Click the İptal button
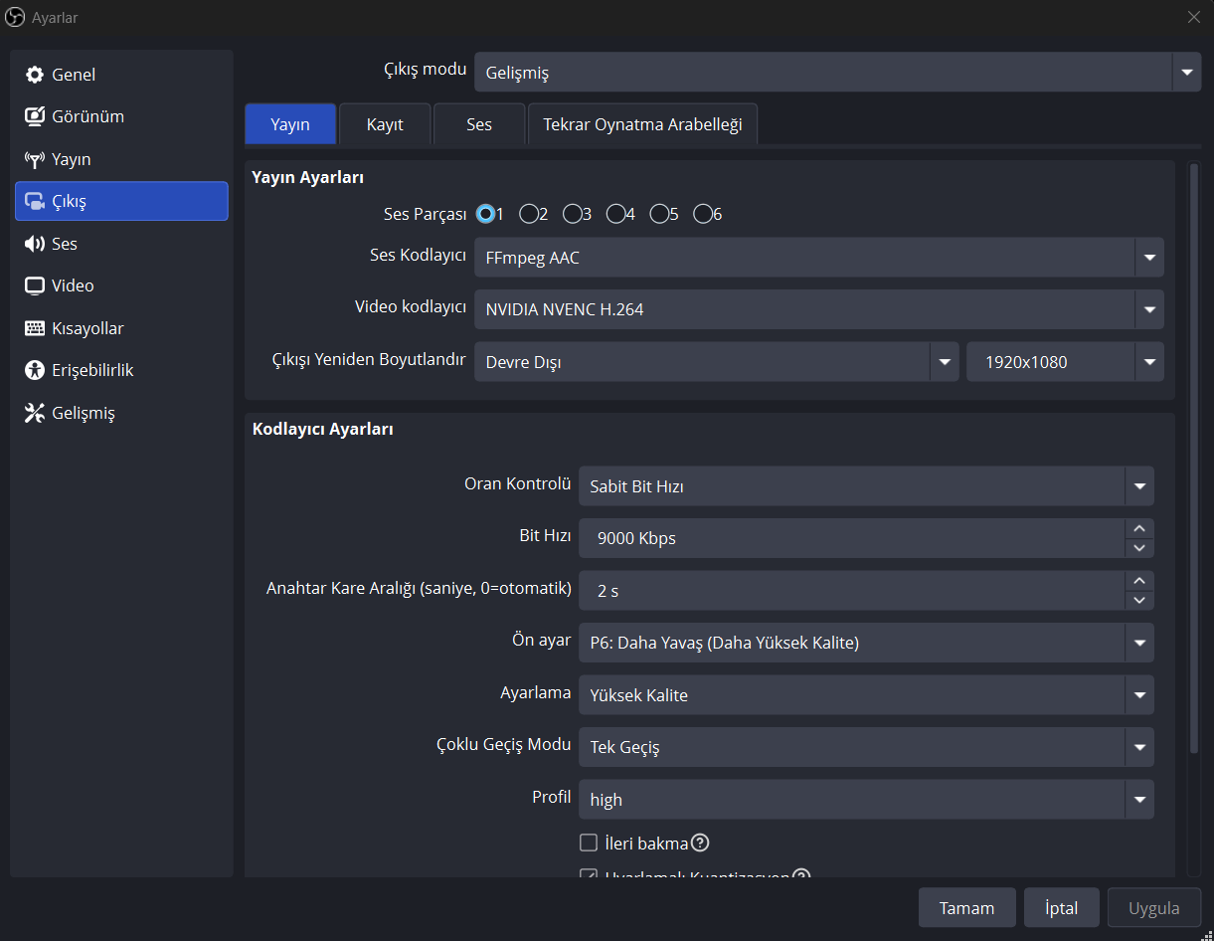 coord(1062,908)
